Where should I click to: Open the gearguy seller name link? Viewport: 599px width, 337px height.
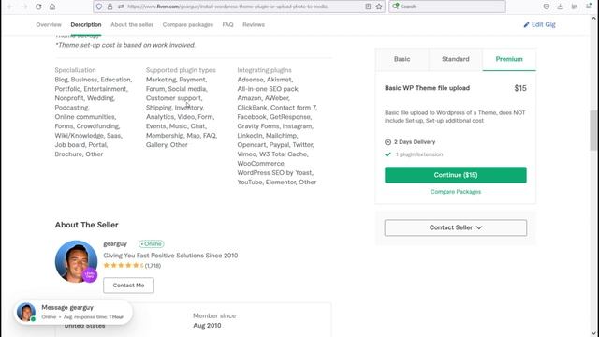coord(115,243)
